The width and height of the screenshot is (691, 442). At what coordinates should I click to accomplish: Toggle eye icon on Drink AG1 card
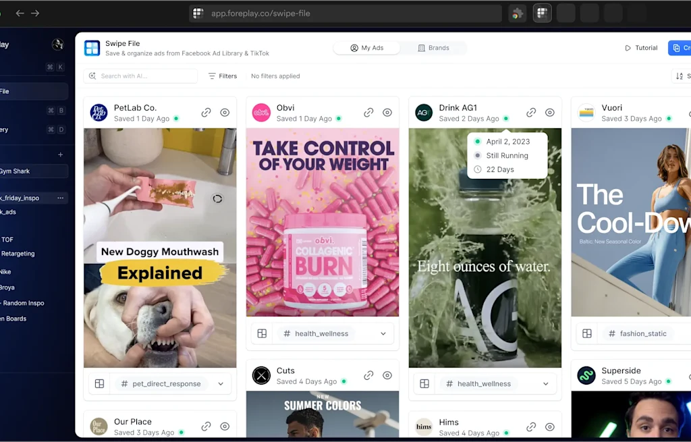[549, 113]
